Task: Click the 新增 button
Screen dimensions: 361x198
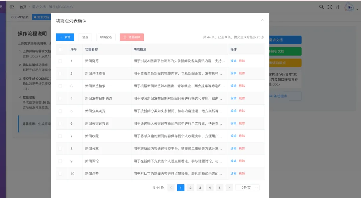Action: pos(65,37)
